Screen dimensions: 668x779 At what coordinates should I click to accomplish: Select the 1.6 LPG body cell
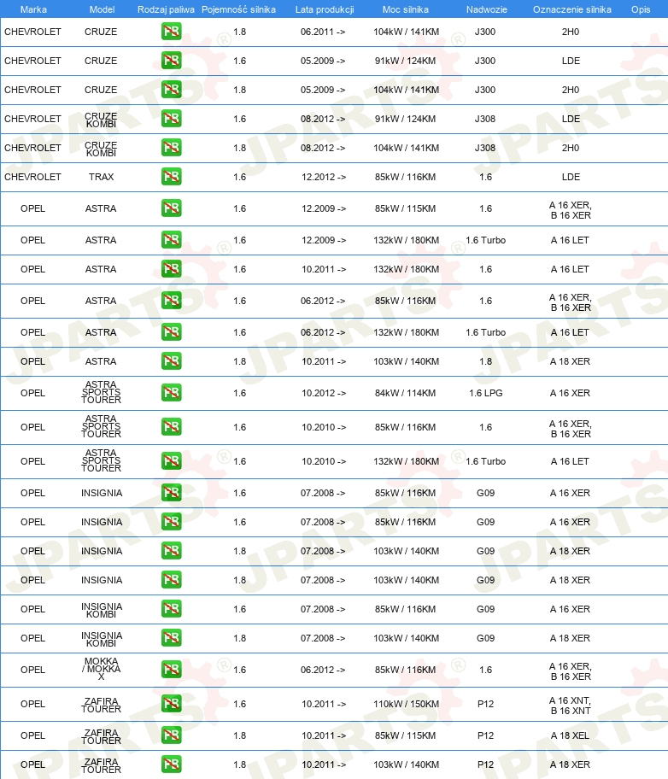485,393
